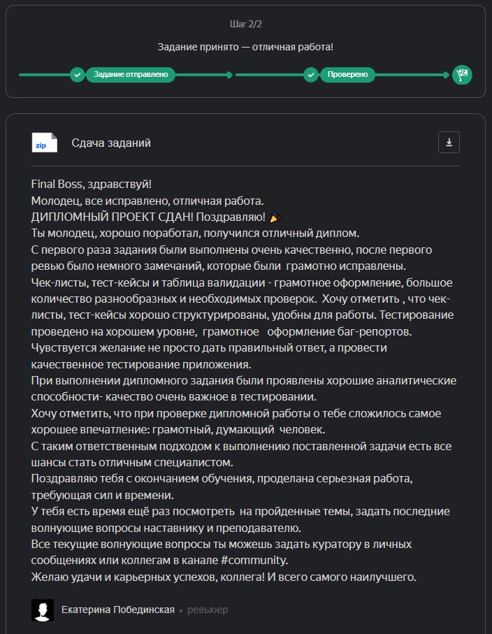Click the "Шаг 2/2" step counter
This screenshot has height=634, width=492.
click(245, 24)
